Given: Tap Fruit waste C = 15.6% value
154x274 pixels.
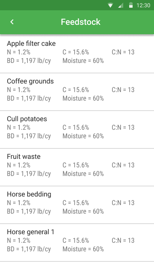Looking at the screenshot, I should [x=76, y=165].
